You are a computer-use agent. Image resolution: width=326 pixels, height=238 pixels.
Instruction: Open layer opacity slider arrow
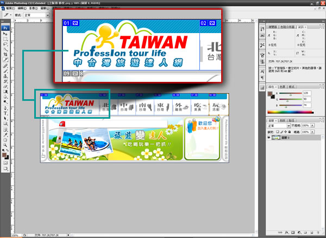312,125
